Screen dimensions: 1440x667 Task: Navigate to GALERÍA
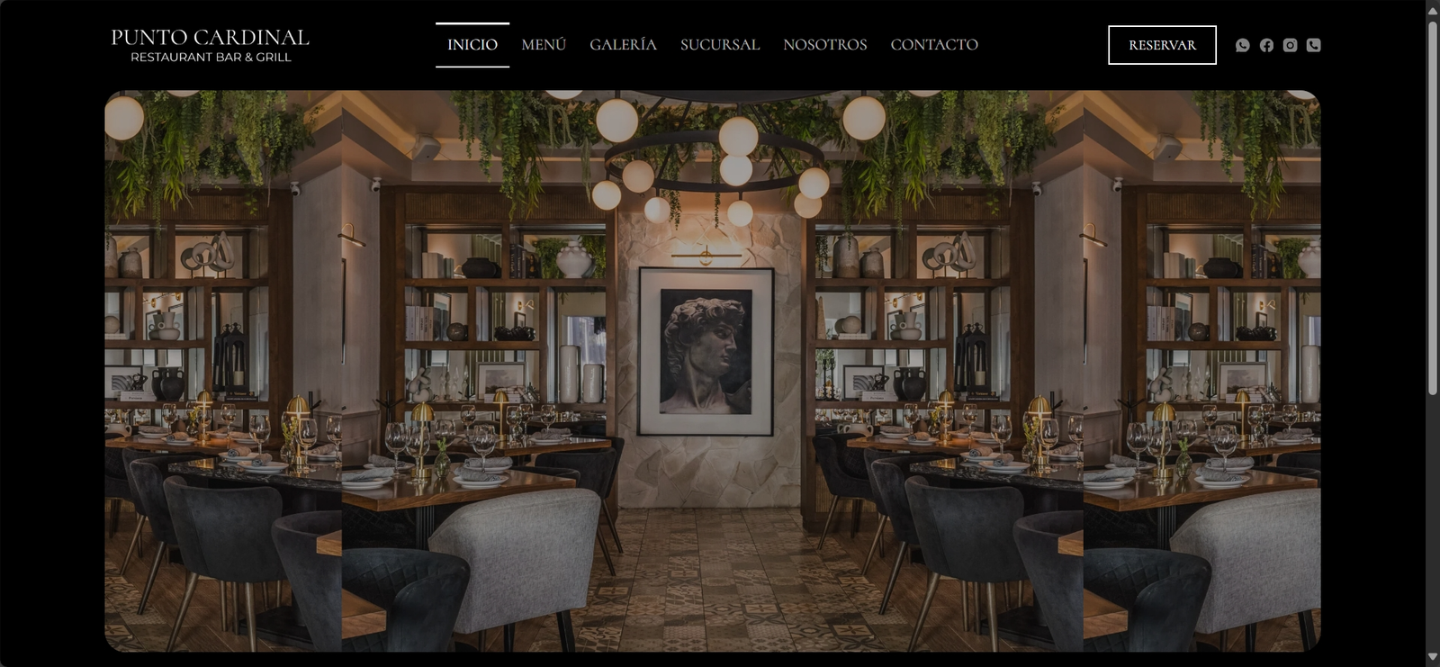(x=623, y=45)
